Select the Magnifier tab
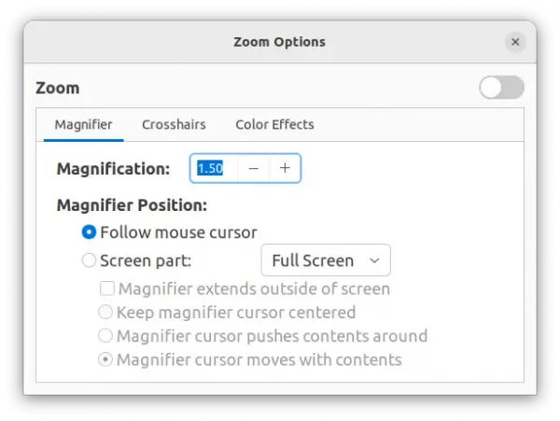This screenshot has width=560, height=421. [x=83, y=125]
